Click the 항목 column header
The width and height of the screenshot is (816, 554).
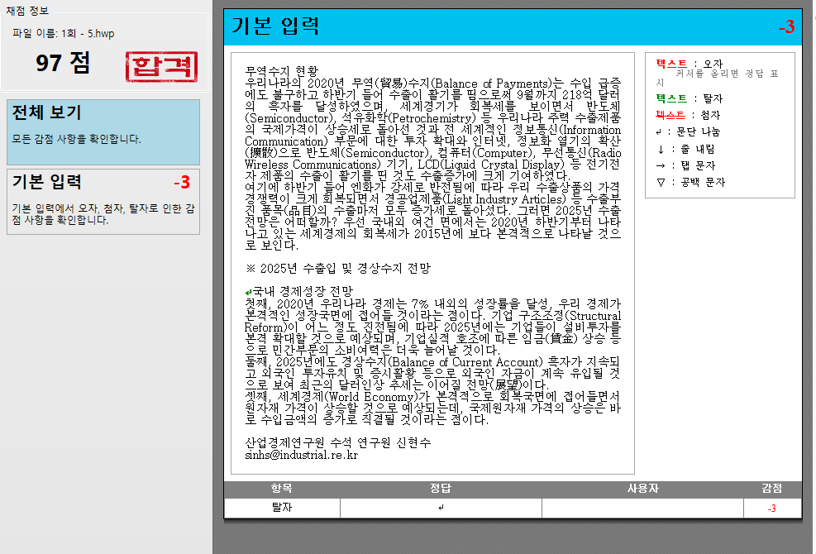tap(282, 489)
